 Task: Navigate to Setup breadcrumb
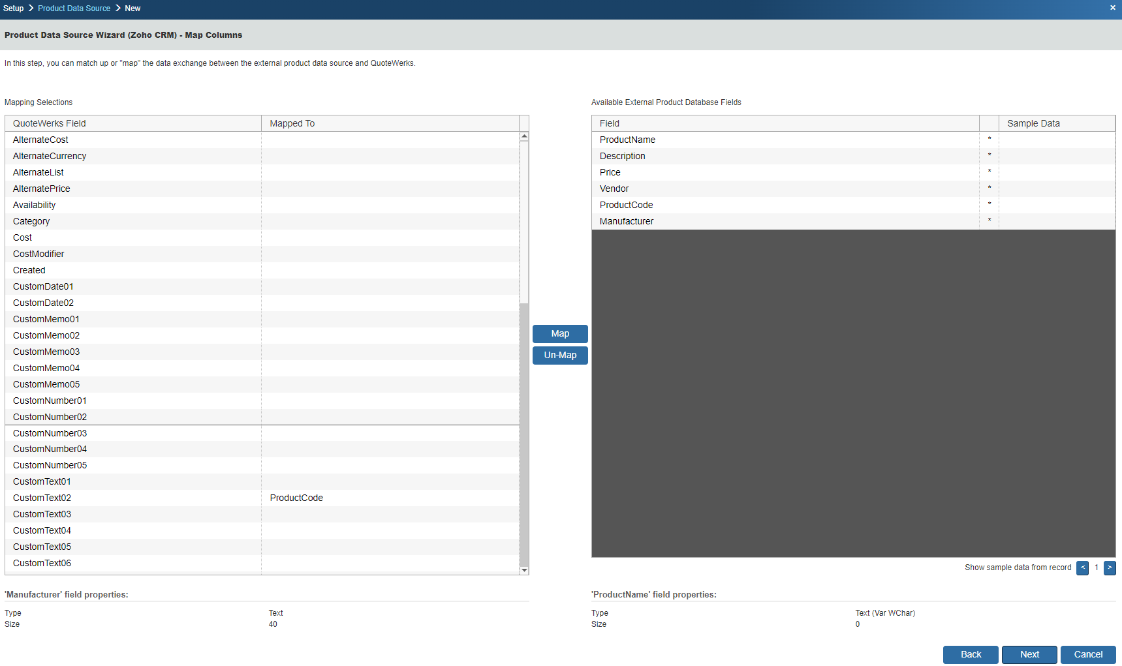[13, 8]
